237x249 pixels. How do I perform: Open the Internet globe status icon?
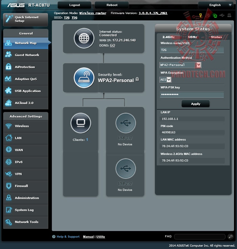[x=84, y=38]
